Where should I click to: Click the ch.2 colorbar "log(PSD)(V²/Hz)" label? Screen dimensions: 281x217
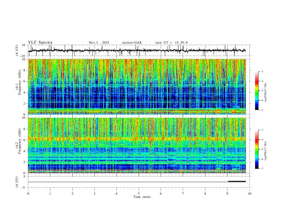[266, 151]
